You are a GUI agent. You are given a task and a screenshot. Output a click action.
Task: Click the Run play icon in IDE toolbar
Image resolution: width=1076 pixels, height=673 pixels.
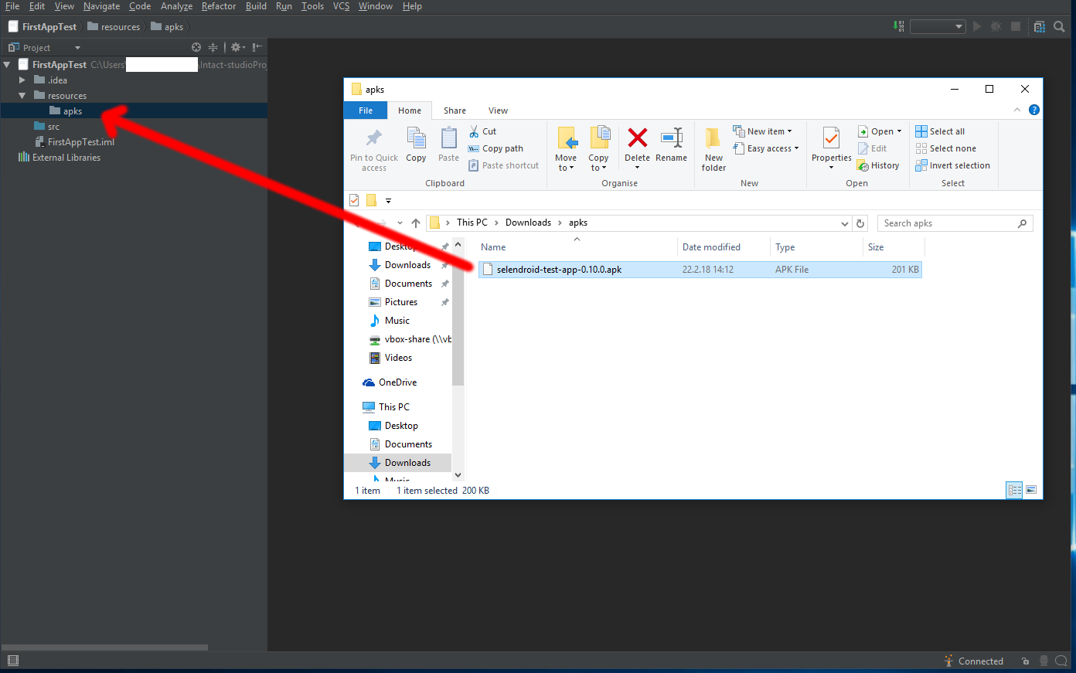tap(977, 26)
